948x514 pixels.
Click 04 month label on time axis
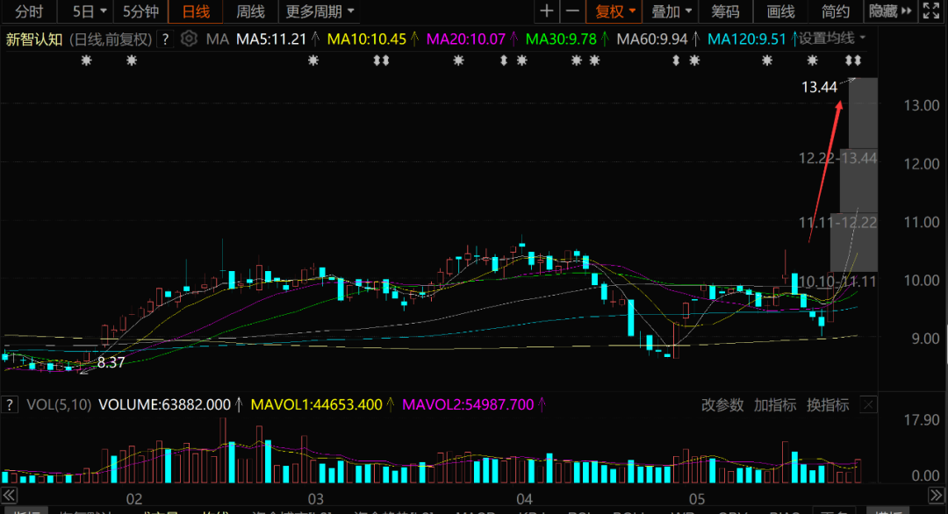524,499
